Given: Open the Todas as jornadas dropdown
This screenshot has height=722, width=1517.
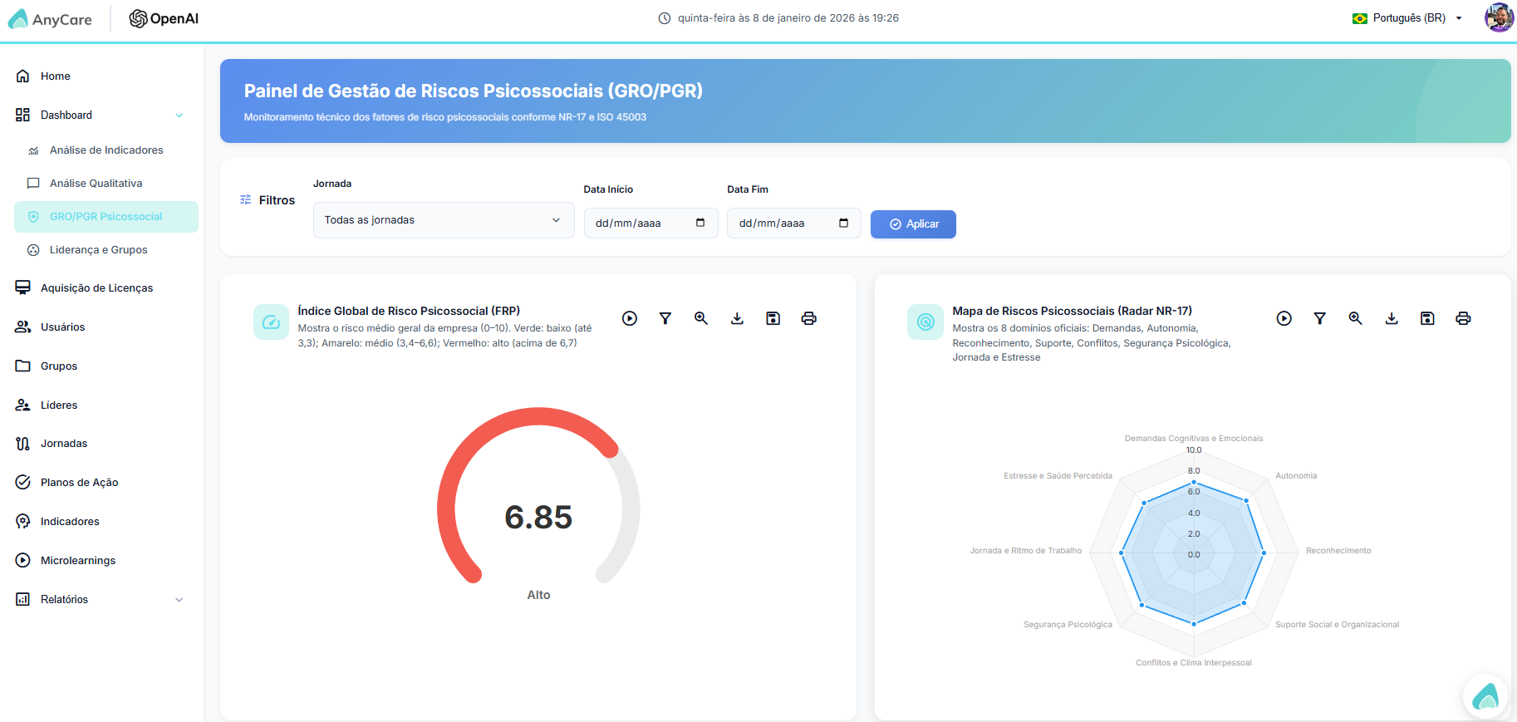Looking at the screenshot, I should tap(444, 220).
